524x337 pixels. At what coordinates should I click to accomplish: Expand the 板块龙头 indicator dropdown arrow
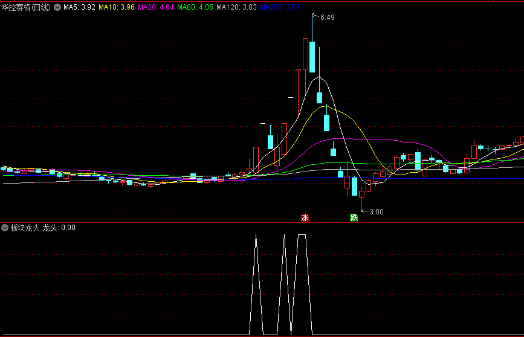click(x=5, y=228)
